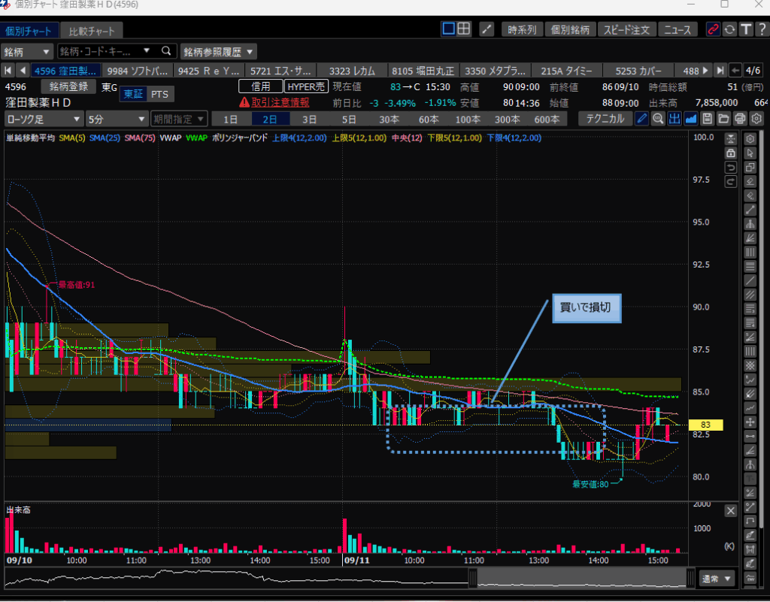Click the open folder icon

tap(724, 119)
